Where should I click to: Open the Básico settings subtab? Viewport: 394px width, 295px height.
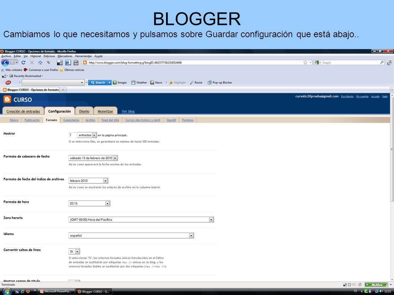14,120
